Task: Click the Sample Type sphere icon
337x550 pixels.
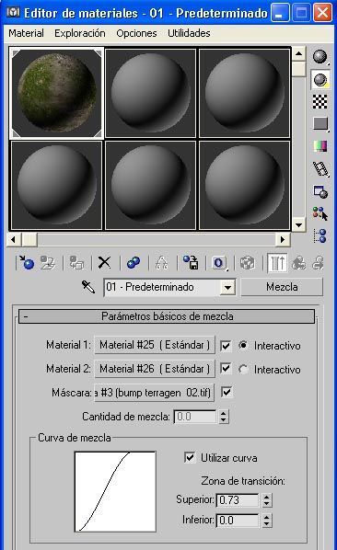Action: click(x=320, y=57)
